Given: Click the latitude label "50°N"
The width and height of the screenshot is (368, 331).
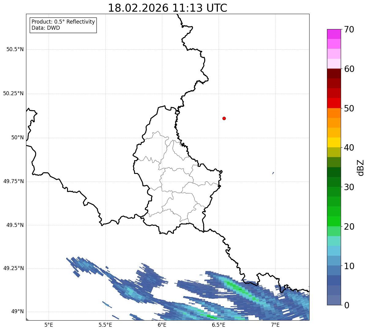Looking at the screenshot, I should coord(17,137).
